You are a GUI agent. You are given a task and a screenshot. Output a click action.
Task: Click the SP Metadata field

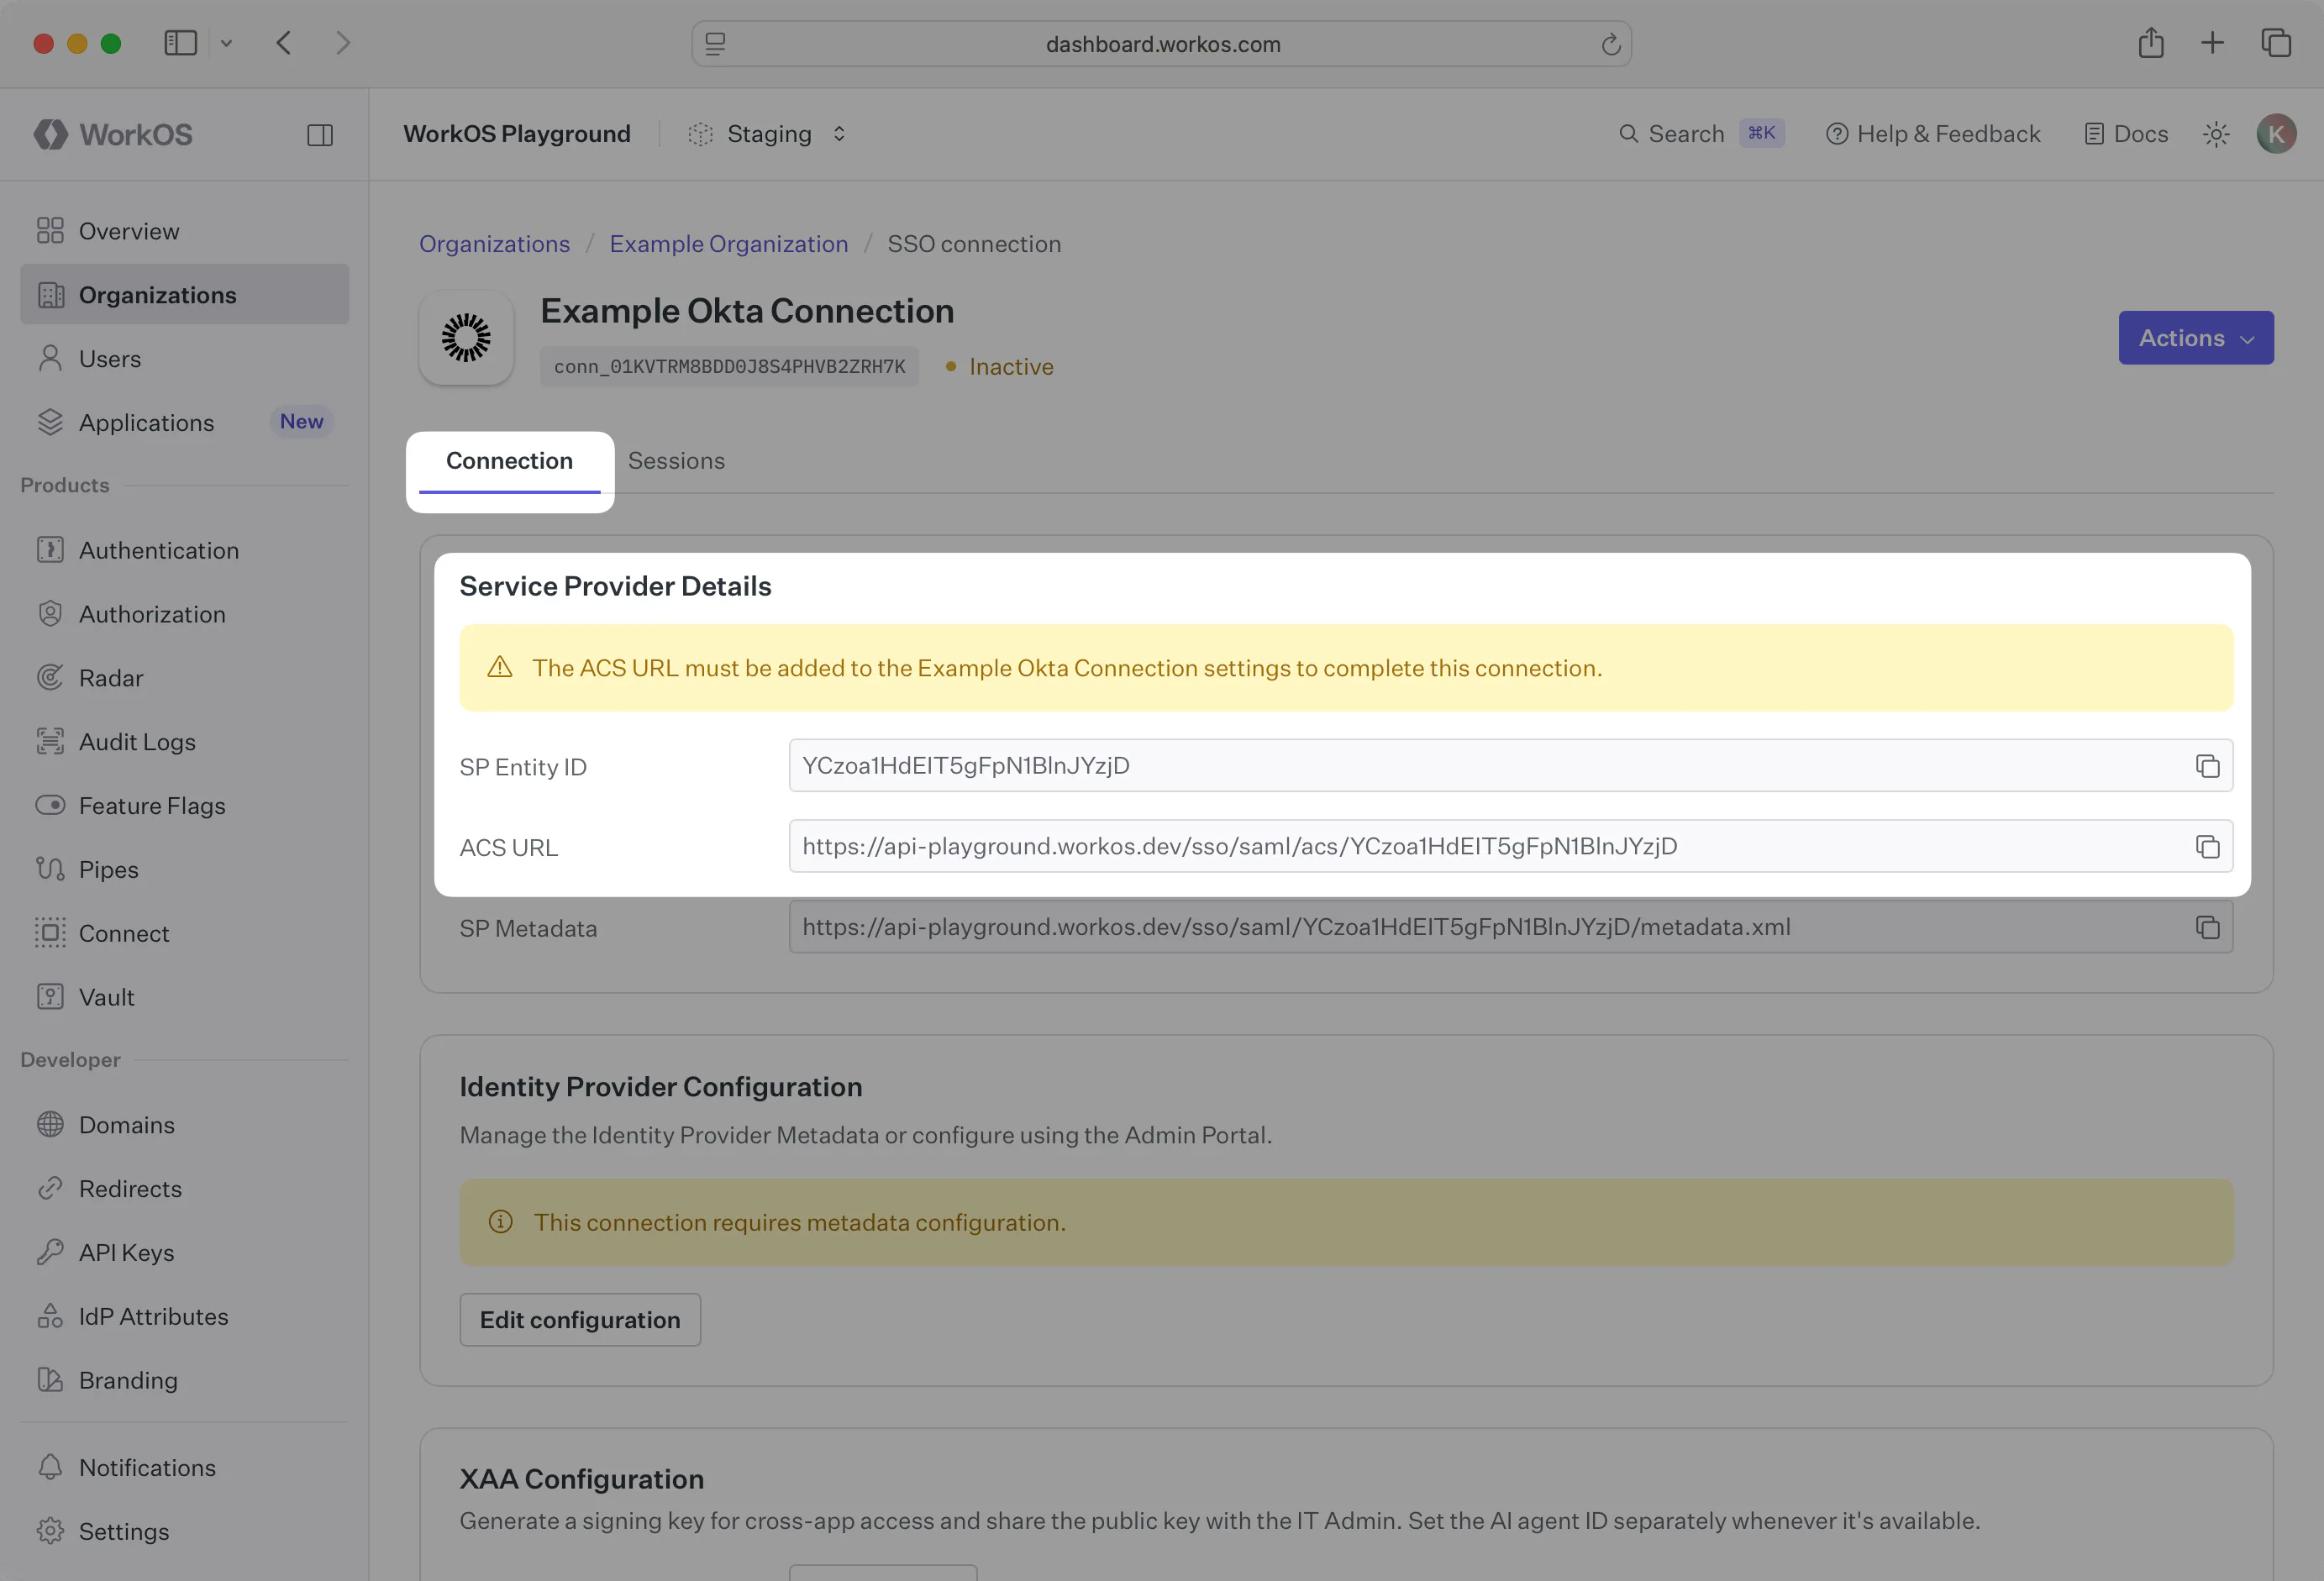pos(1510,927)
